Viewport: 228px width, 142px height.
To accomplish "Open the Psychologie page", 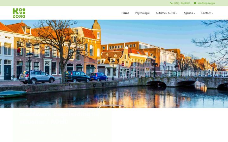I will [x=142, y=13].
